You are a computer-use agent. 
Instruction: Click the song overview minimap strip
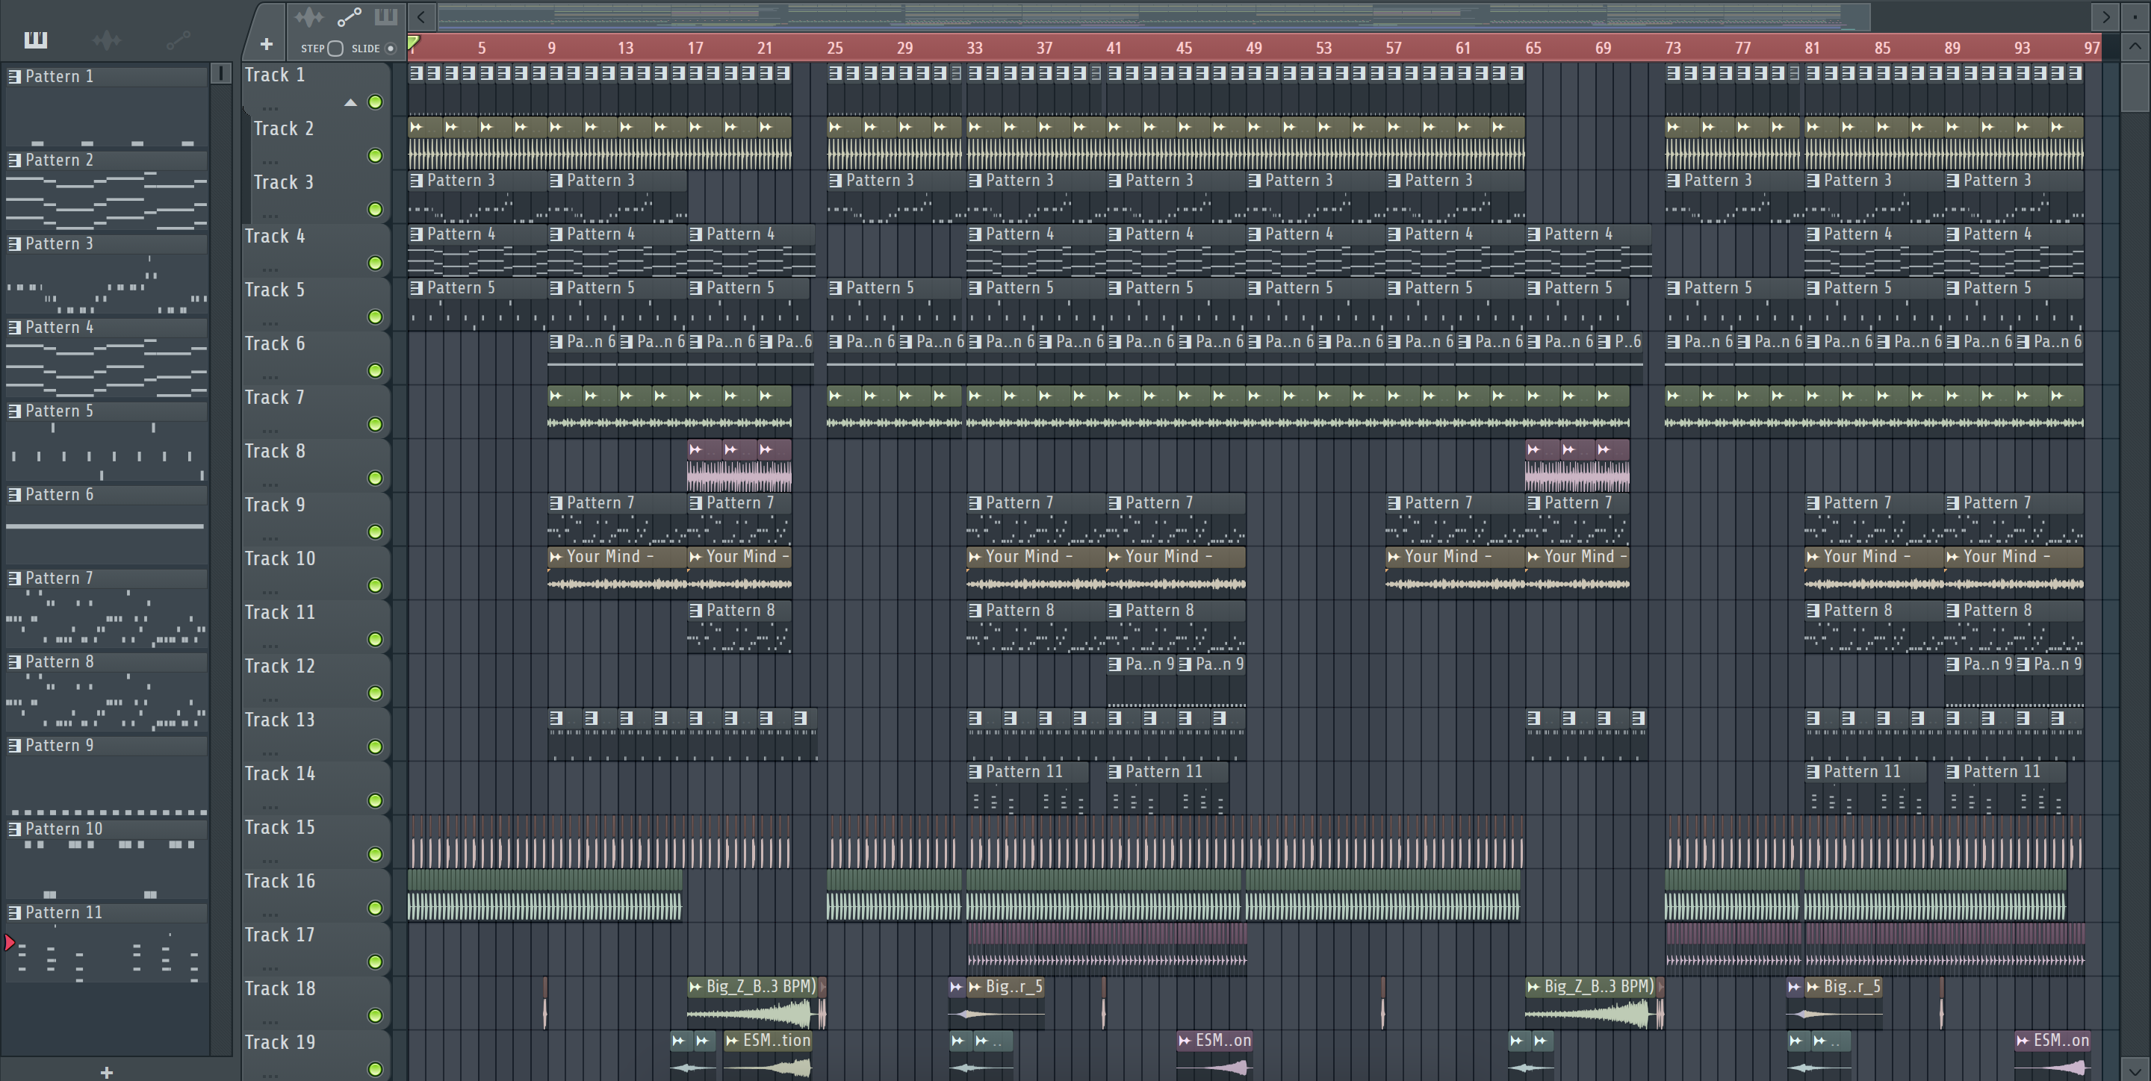pyautogui.click(x=1153, y=16)
